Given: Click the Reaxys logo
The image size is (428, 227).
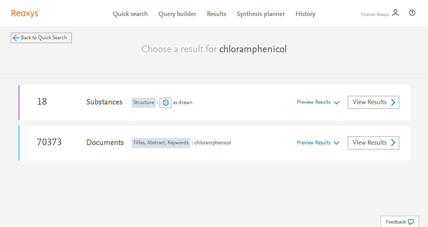Looking at the screenshot, I should coord(25,14).
